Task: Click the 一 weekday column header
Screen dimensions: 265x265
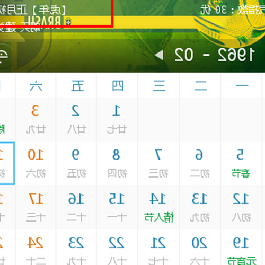Action: [242, 85]
